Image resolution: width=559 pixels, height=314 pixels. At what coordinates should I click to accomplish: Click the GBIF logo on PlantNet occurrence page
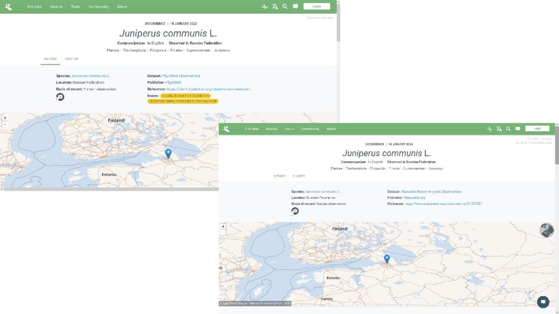(x=8, y=7)
